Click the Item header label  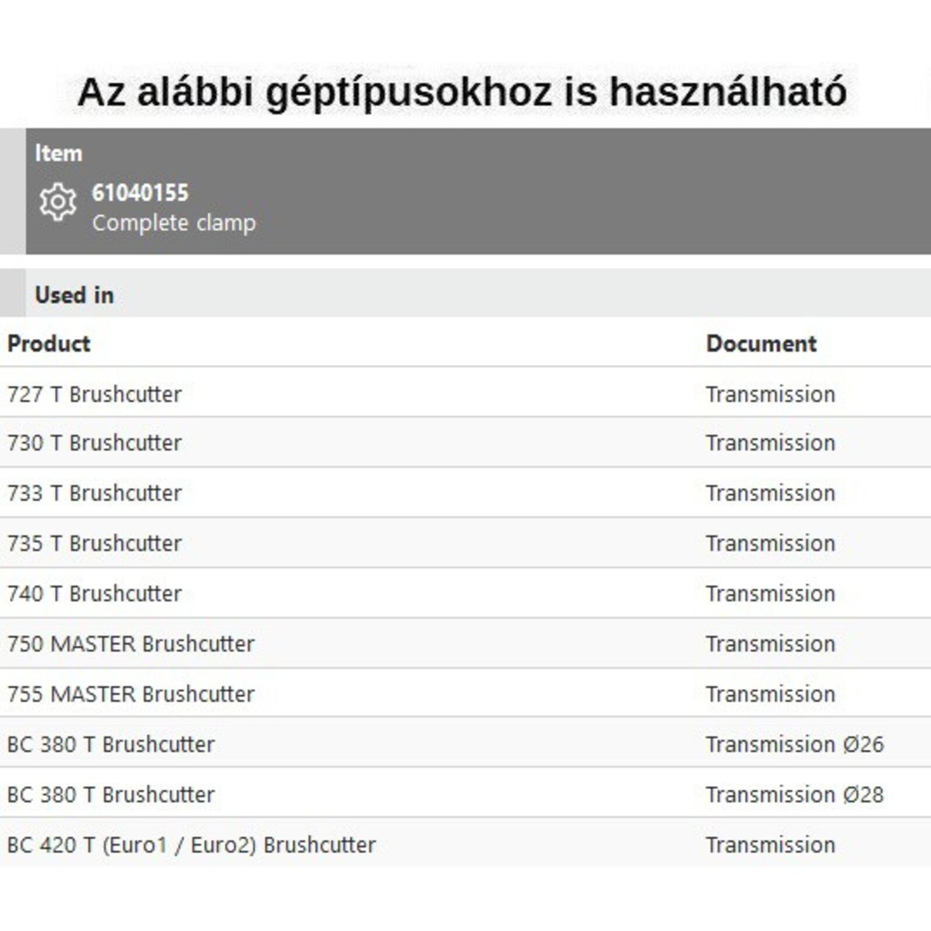click(x=58, y=154)
